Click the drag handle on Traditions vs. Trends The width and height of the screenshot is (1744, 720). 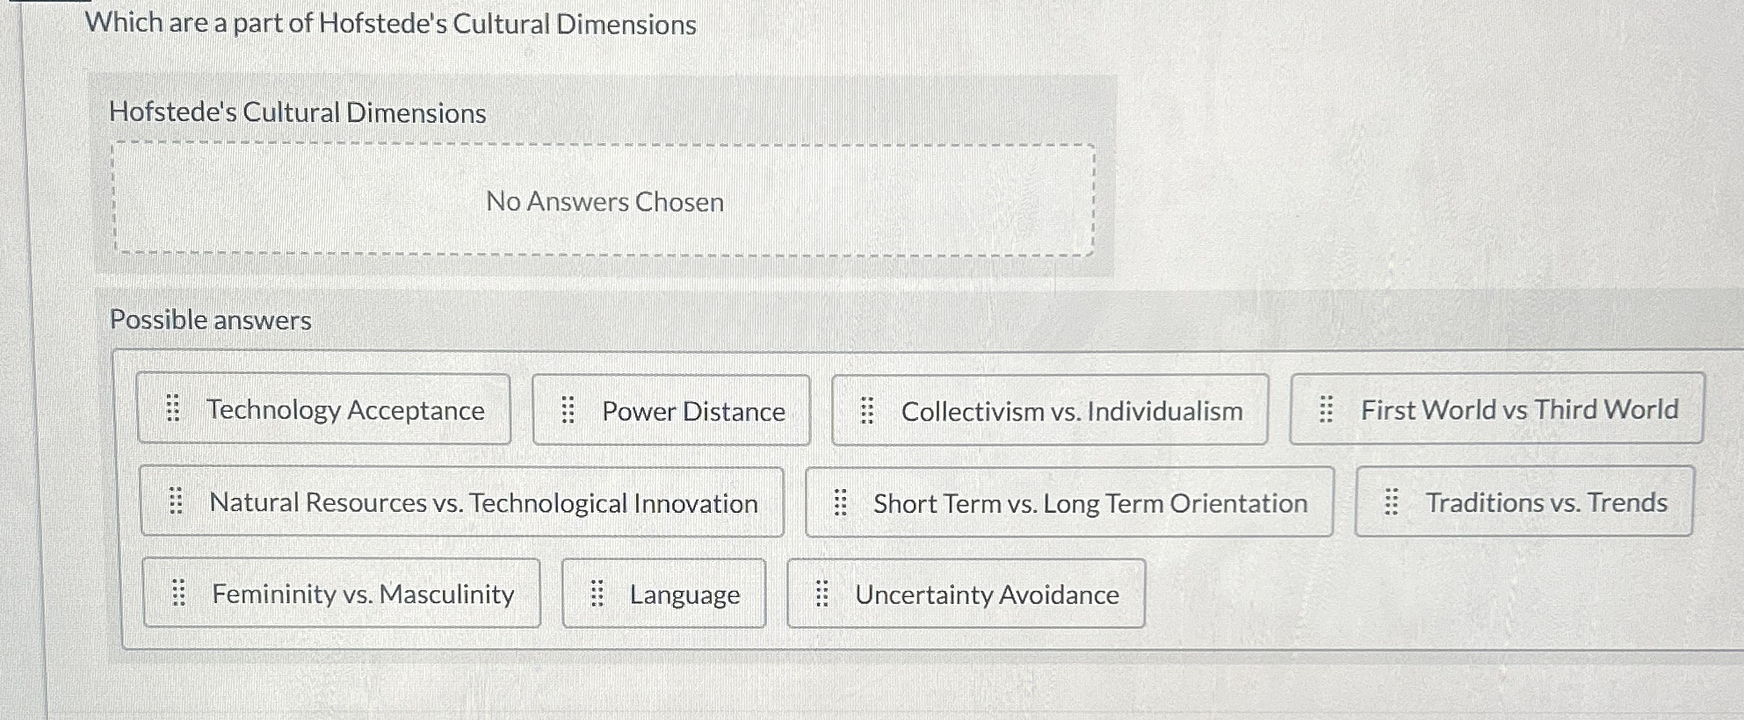click(1393, 503)
